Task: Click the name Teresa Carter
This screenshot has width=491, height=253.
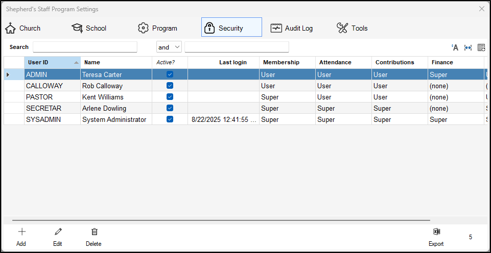Action: [x=102, y=75]
